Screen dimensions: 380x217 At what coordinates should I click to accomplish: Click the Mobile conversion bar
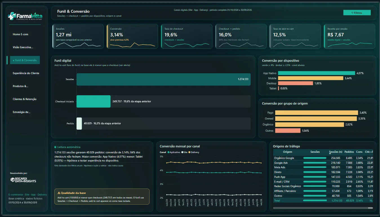pos(311,78)
